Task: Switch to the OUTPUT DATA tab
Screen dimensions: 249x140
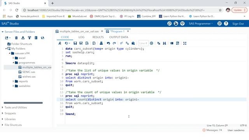Action: tap(119, 37)
